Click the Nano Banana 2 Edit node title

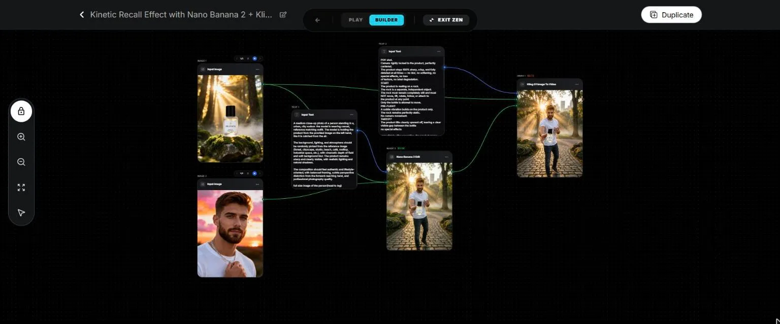(408, 157)
